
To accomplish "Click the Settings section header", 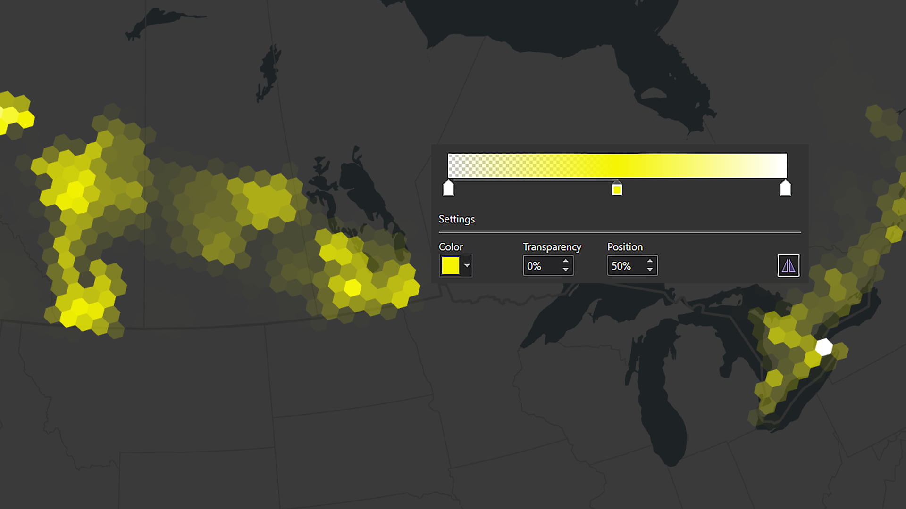I will click(x=456, y=219).
